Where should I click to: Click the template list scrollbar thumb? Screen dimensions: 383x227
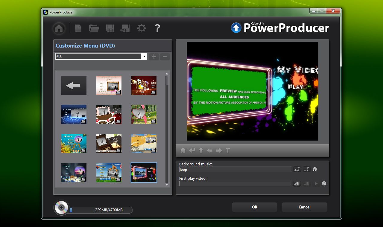[x=167, y=80]
